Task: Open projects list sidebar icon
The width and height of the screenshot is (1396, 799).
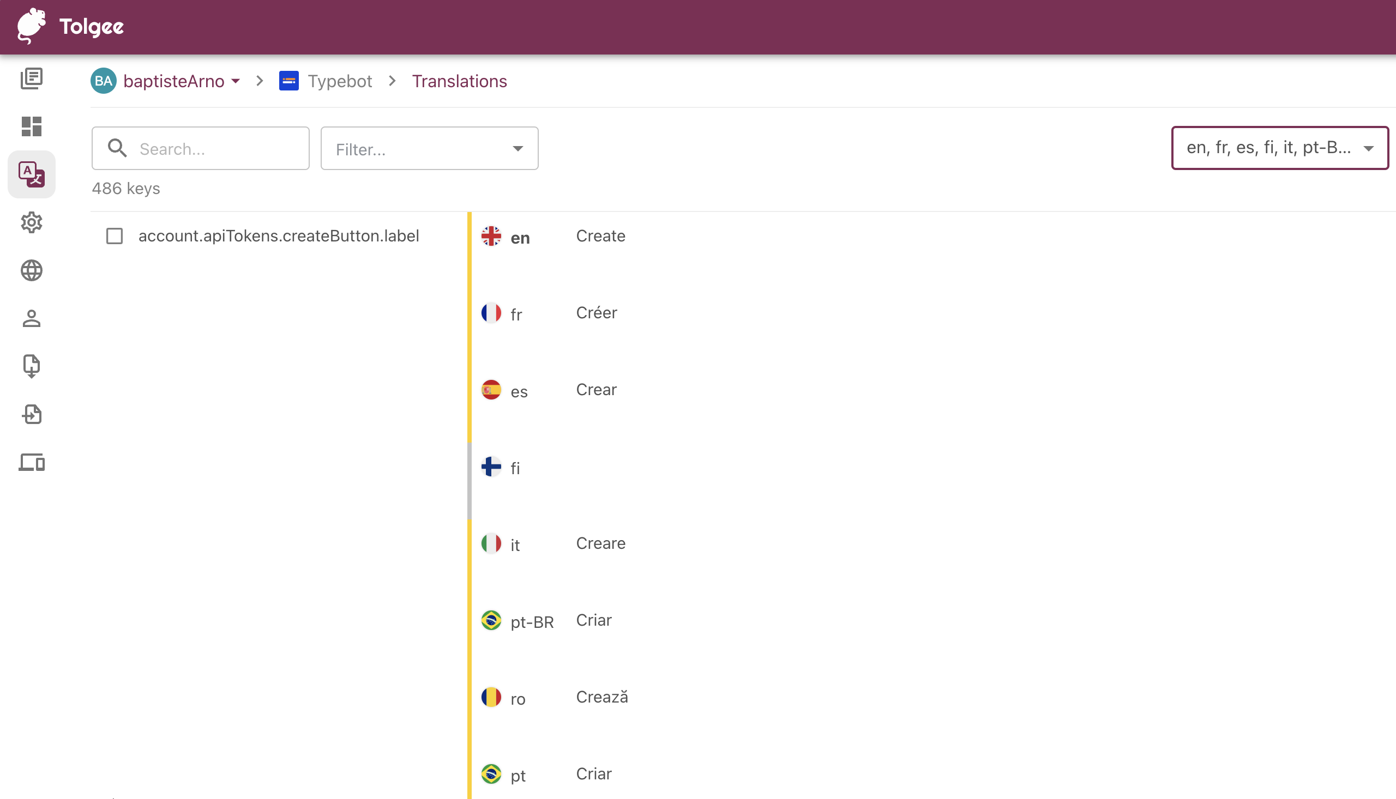Action: pyautogui.click(x=31, y=78)
